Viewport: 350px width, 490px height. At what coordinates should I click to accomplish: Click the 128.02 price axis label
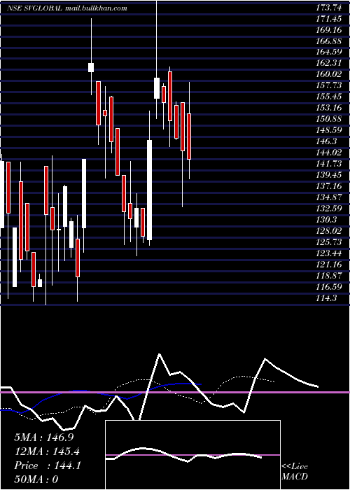(329, 231)
